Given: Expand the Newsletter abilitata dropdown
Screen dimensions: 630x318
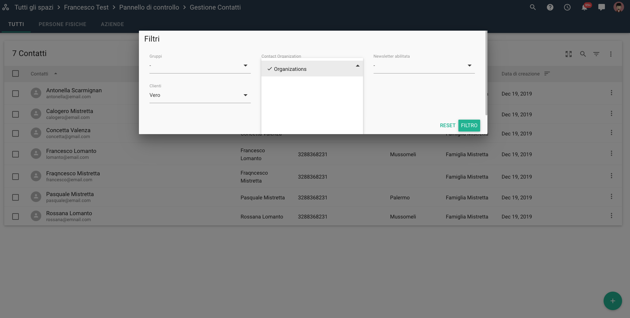Looking at the screenshot, I should [x=424, y=66].
